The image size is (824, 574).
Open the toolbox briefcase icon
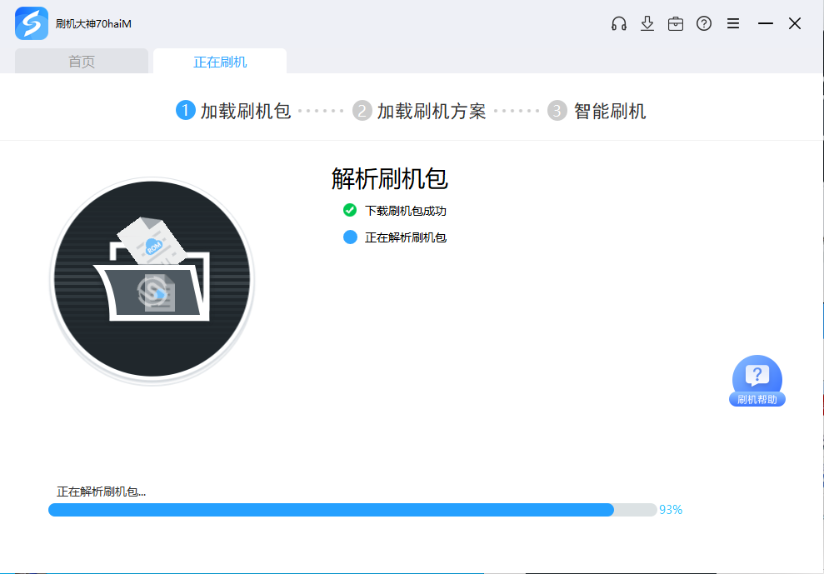pos(676,24)
